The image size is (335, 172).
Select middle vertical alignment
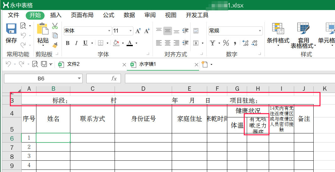(x=168, y=31)
